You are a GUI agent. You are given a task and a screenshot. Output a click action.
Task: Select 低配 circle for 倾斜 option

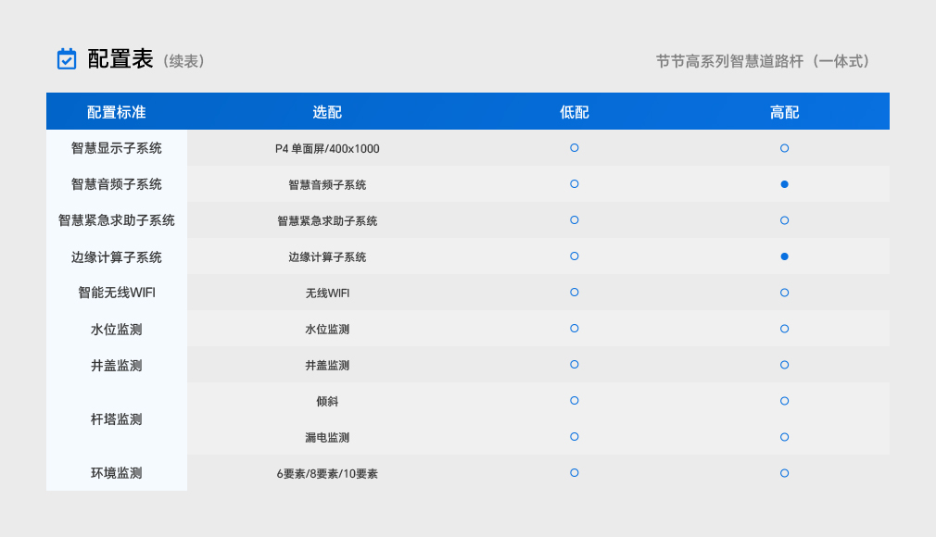click(575, 401)
